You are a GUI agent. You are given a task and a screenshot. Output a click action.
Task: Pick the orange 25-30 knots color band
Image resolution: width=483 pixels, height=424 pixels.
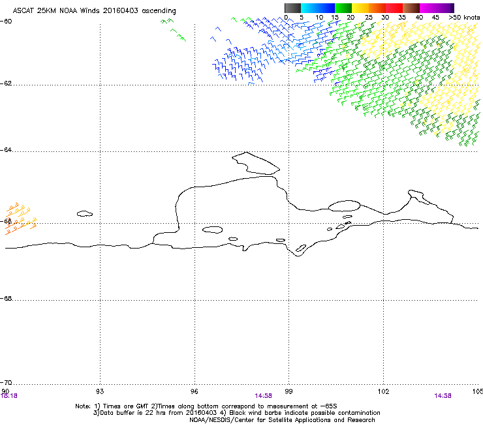[x=377, y=8]
